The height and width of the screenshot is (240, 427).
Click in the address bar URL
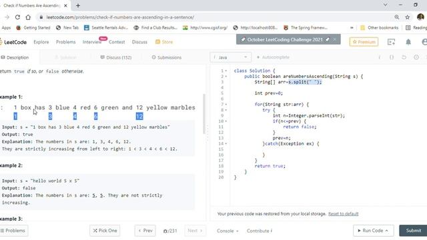120,17
